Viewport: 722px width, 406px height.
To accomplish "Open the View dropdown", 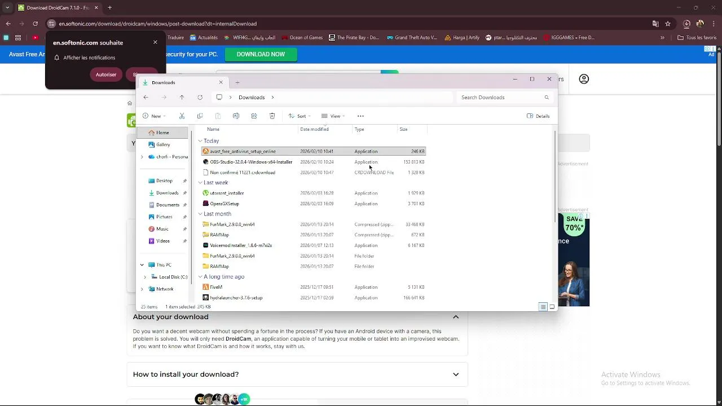I will coord(333,116).
